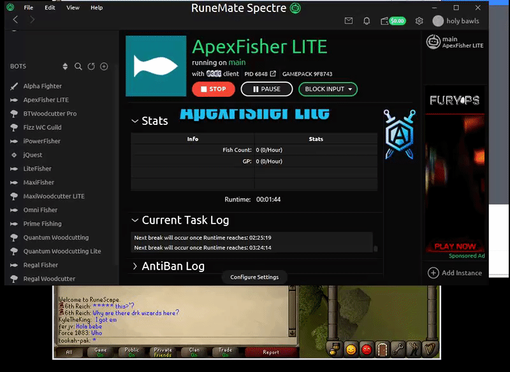This screenshot has width=510, height=372.
Task: Toggle the Public chat filter tab
Action: click(x=131, y=352)
